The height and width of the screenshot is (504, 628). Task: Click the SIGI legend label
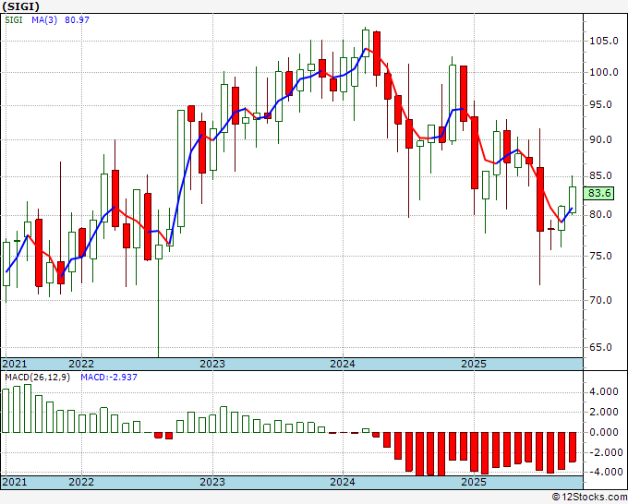click(x=14, y=19)
